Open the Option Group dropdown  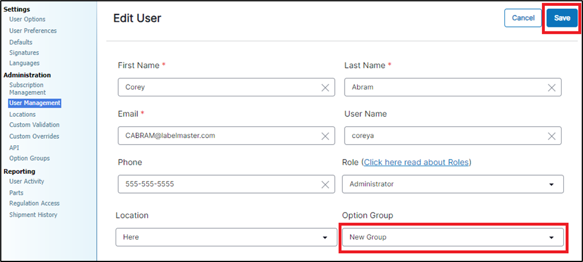(x=452, y=237)
